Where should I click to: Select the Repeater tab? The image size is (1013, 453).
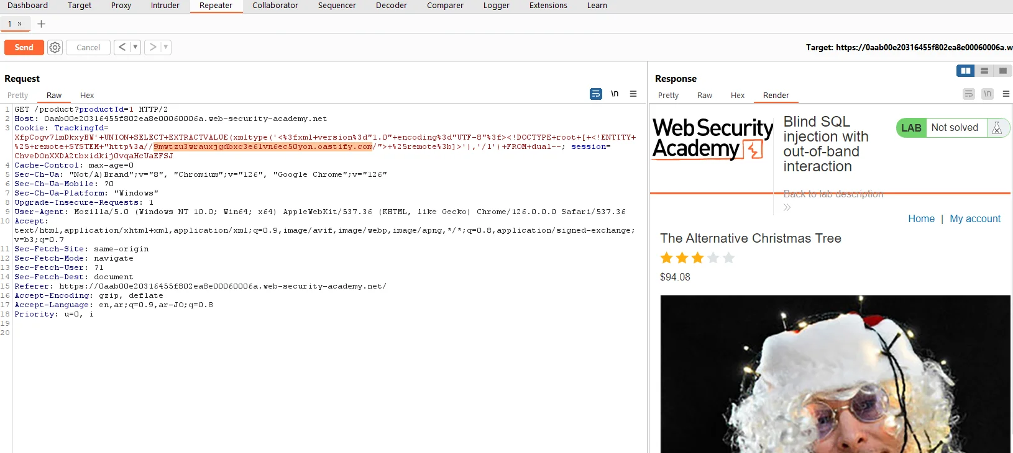216,6
